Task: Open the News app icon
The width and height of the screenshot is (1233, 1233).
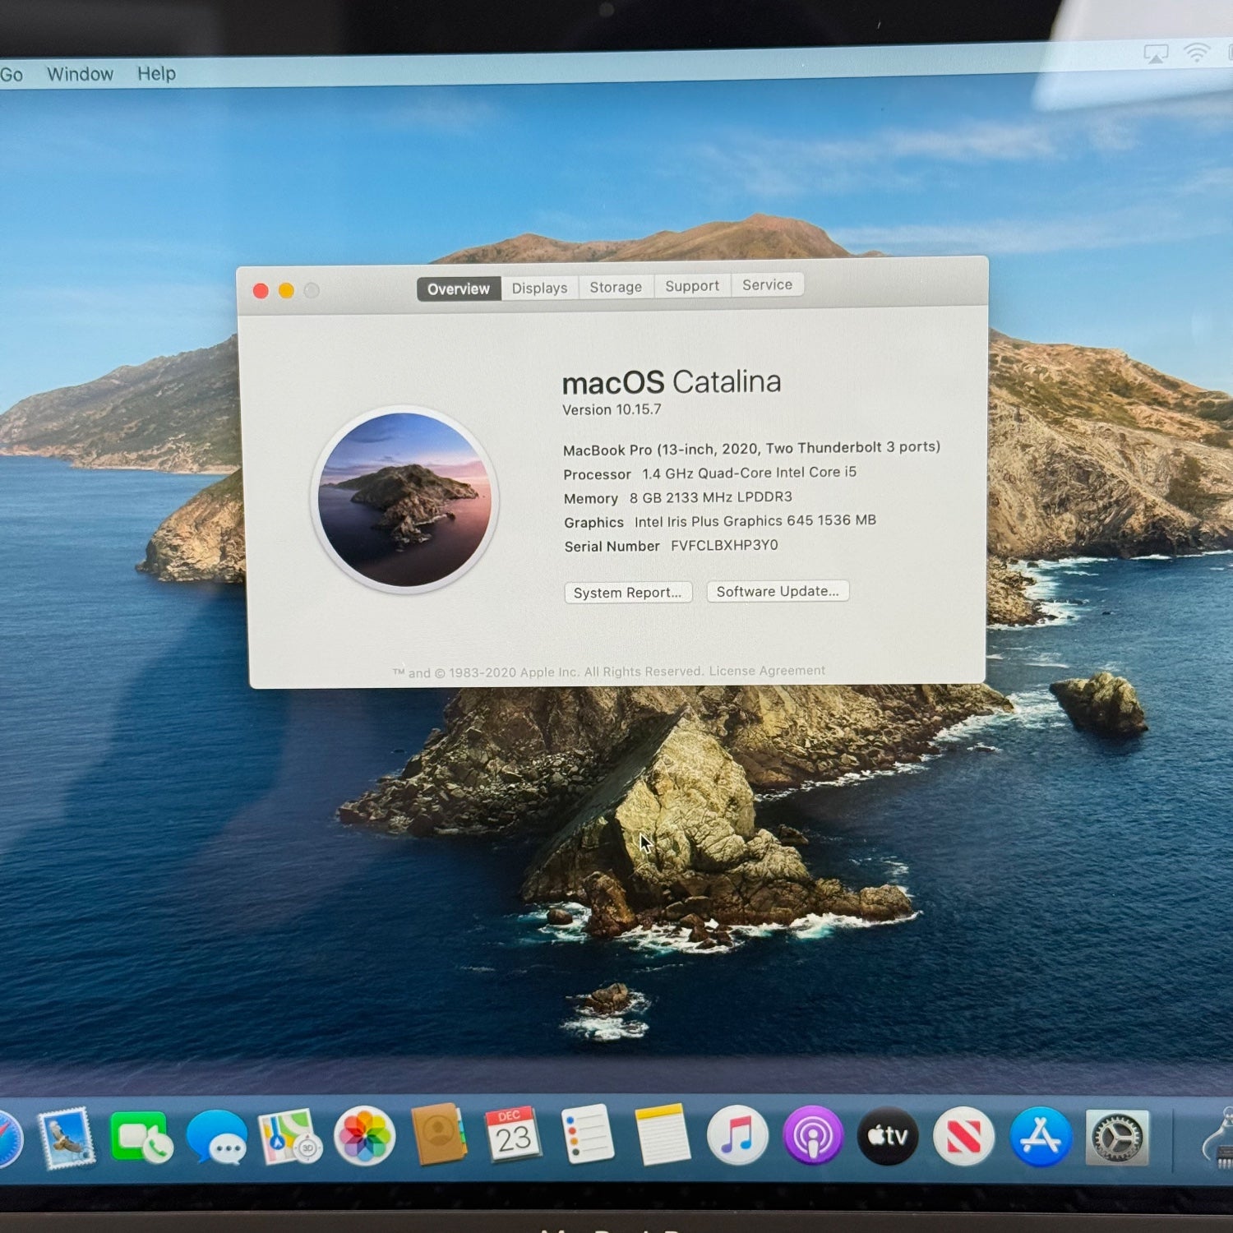Action: click(x=963, y=1137)
